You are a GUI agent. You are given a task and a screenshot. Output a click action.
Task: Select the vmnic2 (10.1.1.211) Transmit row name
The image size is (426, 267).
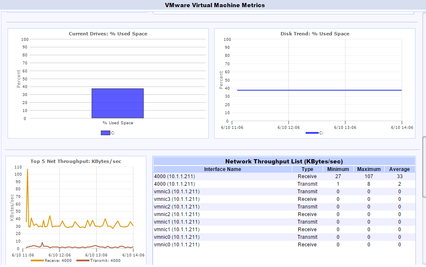tap(177, 207)
